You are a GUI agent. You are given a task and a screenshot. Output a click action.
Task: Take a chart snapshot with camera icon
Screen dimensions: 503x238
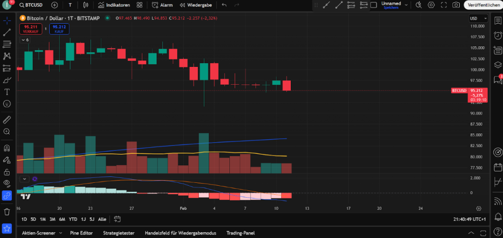click(x=456, y=5)
